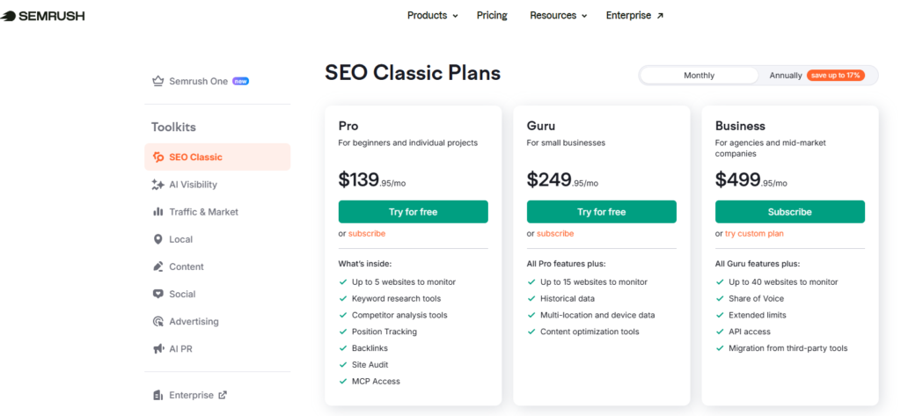901x416 pixels.
Task: Open the Content pencil icon
Action: (158, 266)
